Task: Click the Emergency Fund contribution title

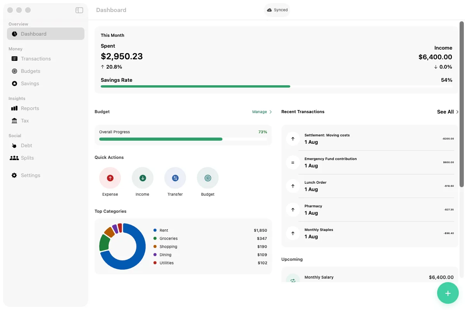Action: point(331,159)
